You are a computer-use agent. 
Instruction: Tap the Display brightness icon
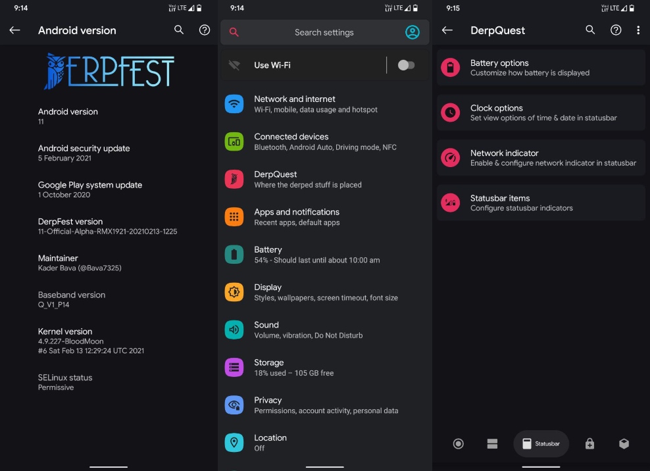[234, 292]
